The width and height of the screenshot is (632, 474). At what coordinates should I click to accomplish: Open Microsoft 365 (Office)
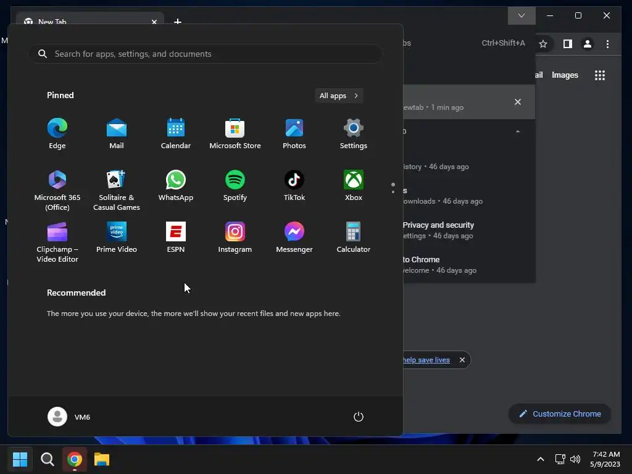(x=57, y=190)
